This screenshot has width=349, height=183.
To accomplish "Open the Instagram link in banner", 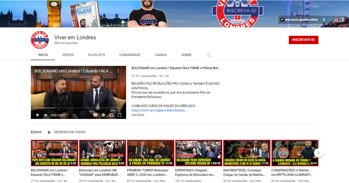I will coord(336,20).
